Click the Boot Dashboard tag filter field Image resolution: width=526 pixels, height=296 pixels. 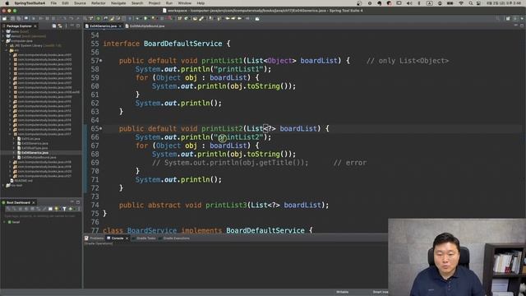40,215
